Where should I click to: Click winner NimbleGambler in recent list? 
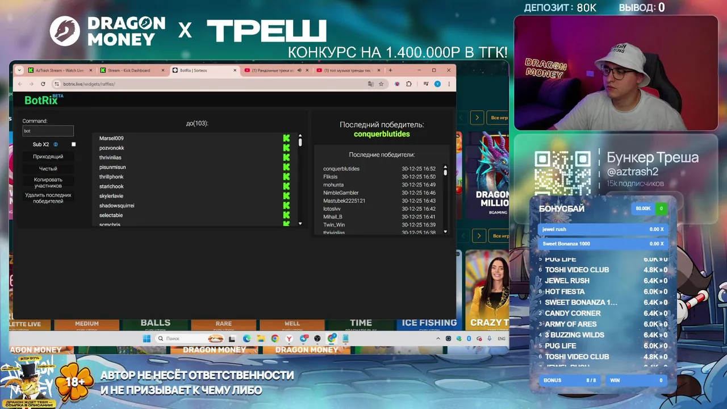click(341, 193)
